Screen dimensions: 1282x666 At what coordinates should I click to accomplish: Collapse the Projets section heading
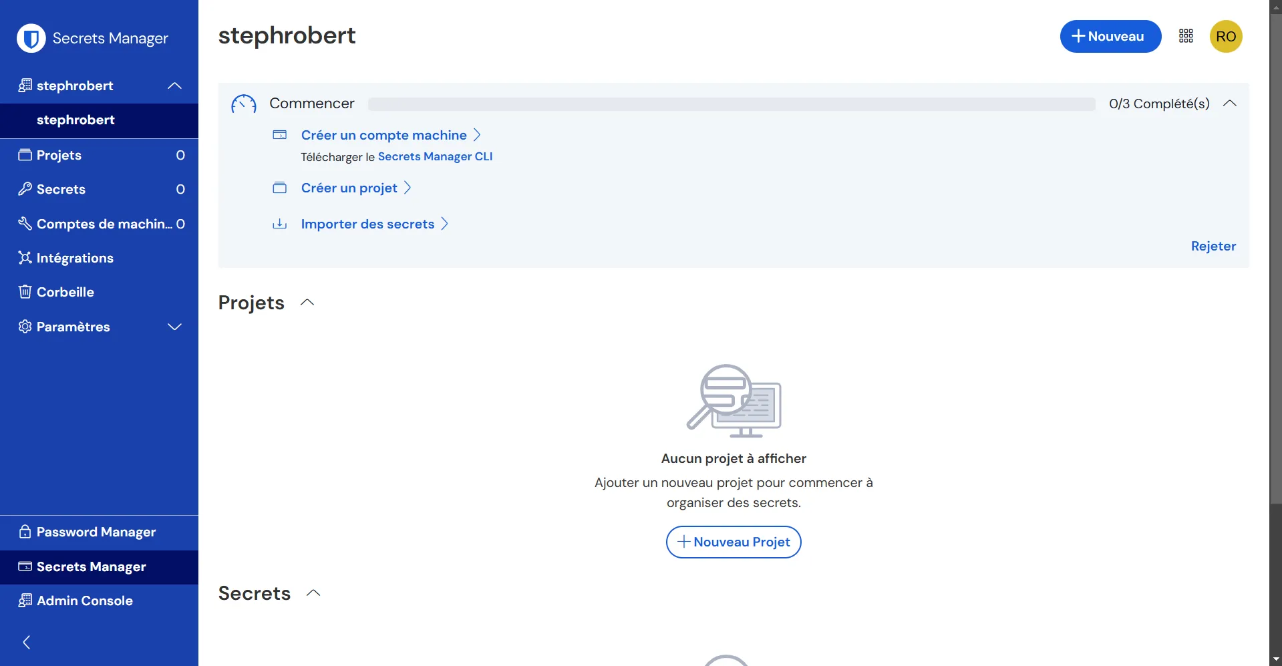click(x=307, y=303)
